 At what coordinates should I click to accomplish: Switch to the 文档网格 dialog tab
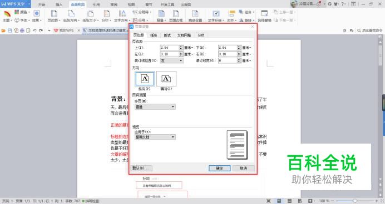184,35
